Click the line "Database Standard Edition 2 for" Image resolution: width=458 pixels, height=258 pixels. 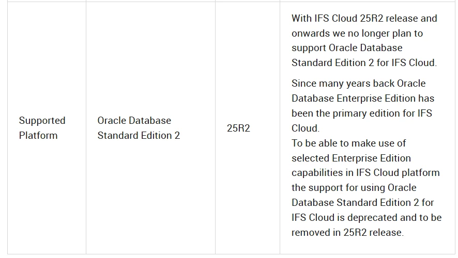pos(362,202)
